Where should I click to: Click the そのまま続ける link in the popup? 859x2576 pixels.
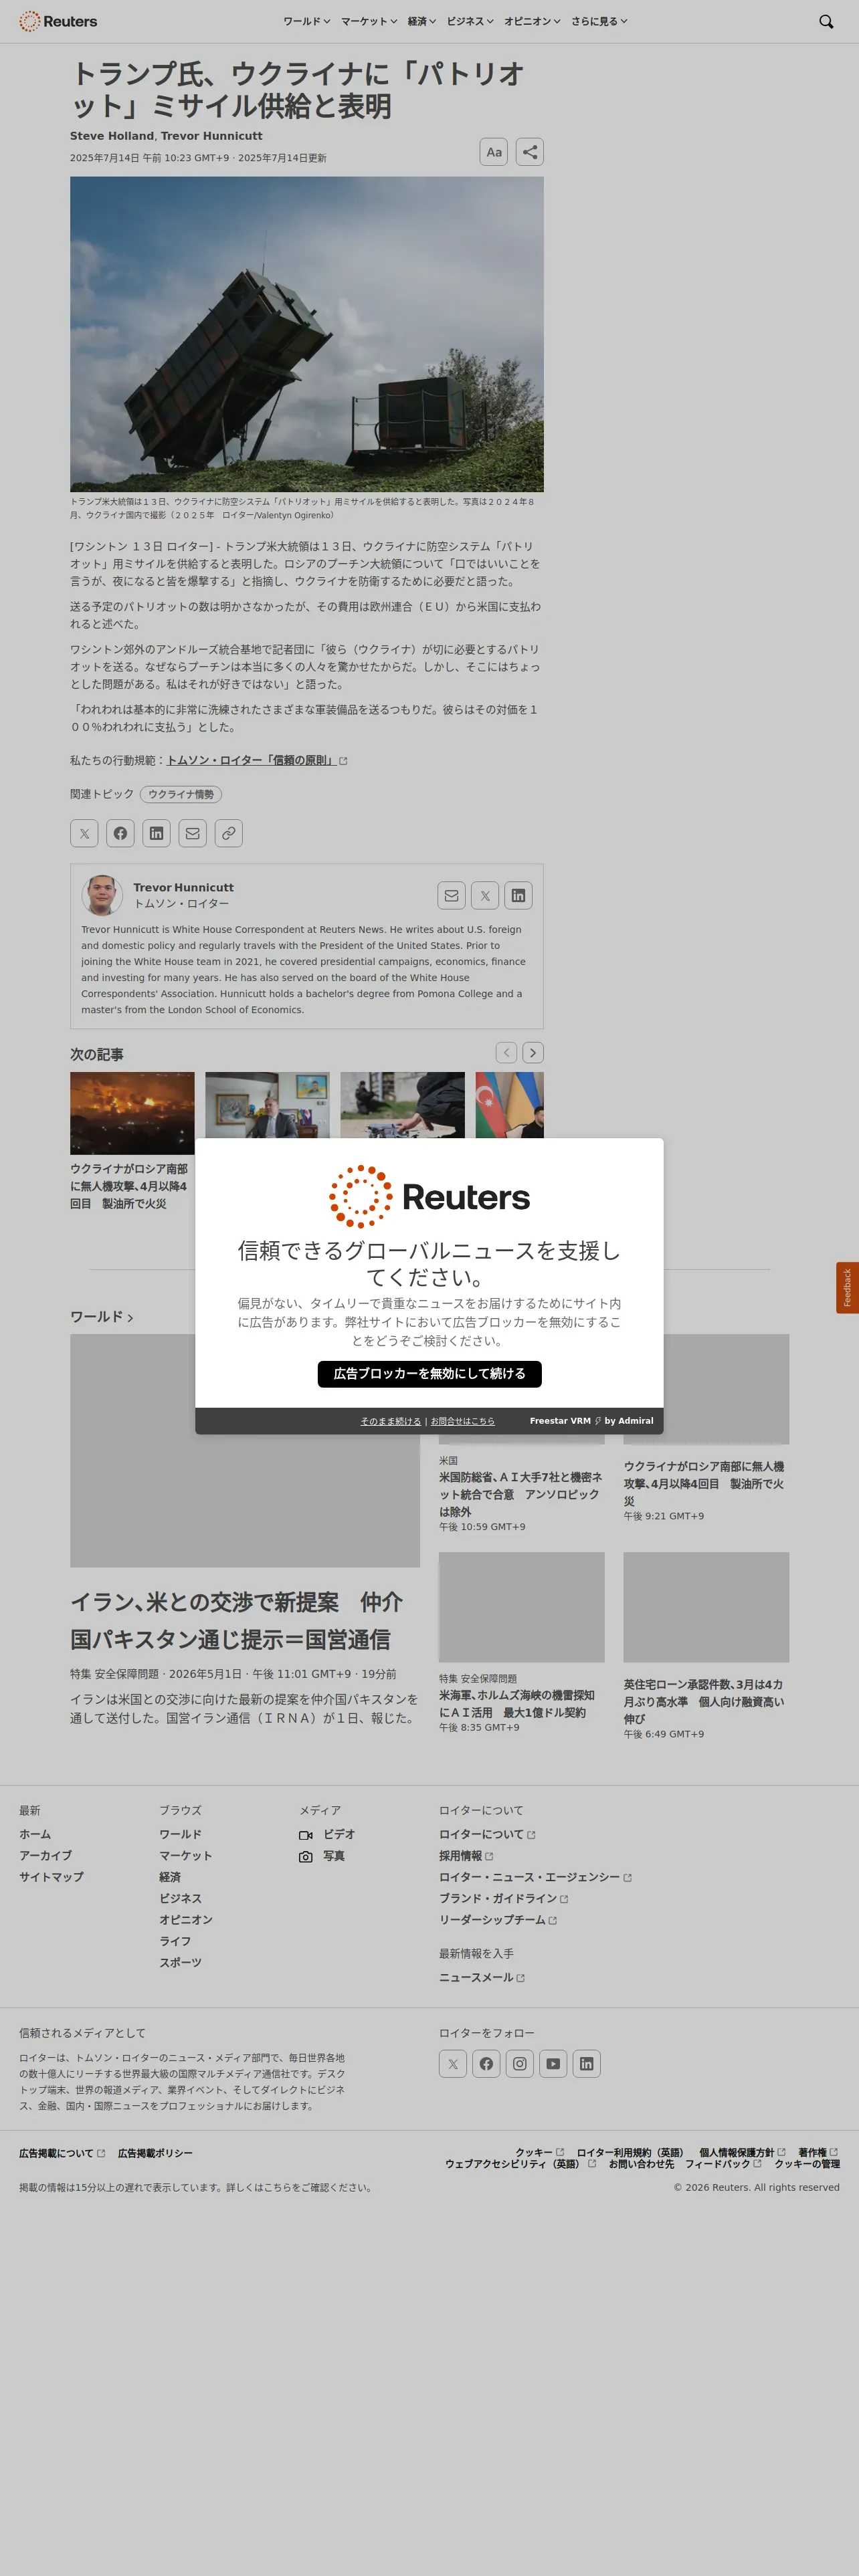[x=391, y=1421]
